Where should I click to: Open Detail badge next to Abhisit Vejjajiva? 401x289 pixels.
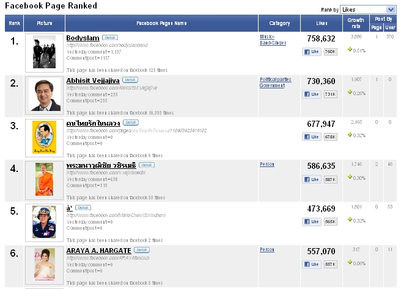pos(130,80)
